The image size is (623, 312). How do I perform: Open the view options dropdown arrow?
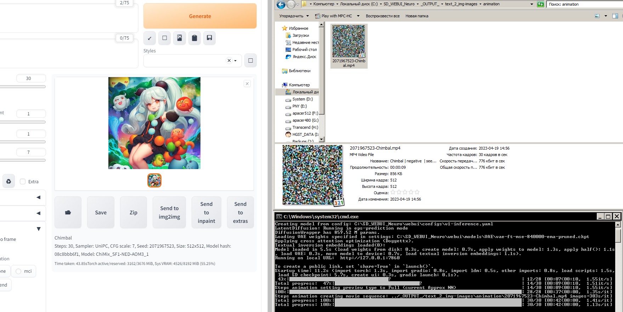606,16
